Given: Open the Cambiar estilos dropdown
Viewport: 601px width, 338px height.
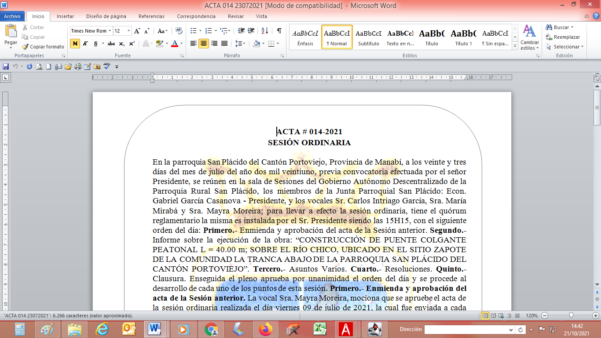Looking at the screenshot, I should pos(529,38).
